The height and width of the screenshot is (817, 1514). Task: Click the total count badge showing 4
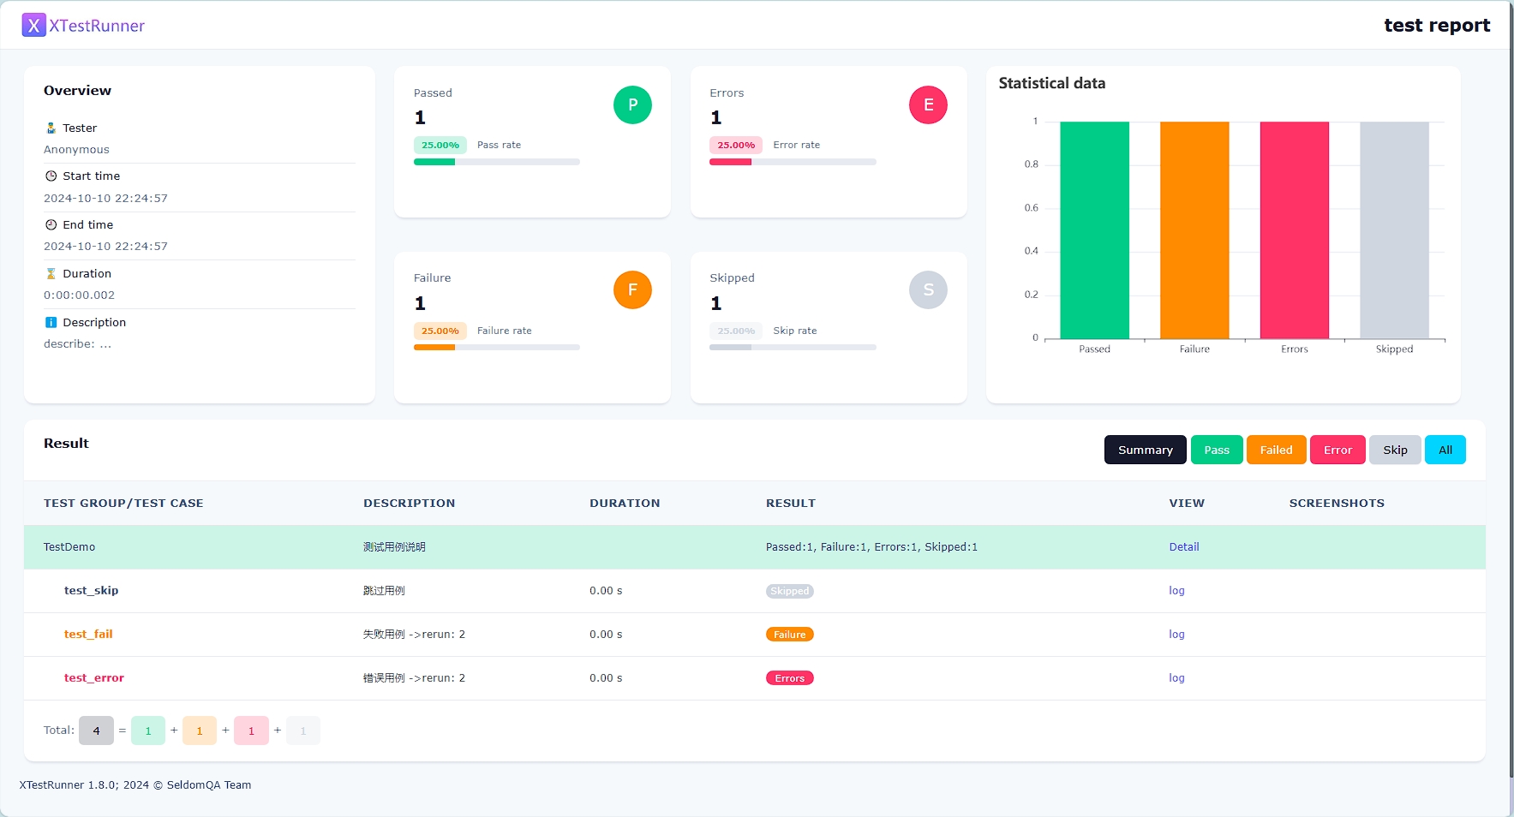click(96, 731)
